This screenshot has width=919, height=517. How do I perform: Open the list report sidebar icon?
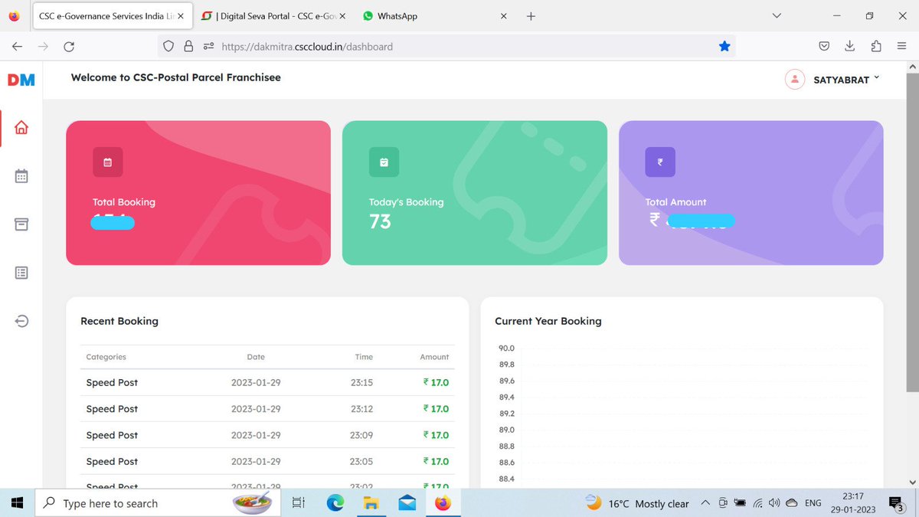click(x=21, y=273)
